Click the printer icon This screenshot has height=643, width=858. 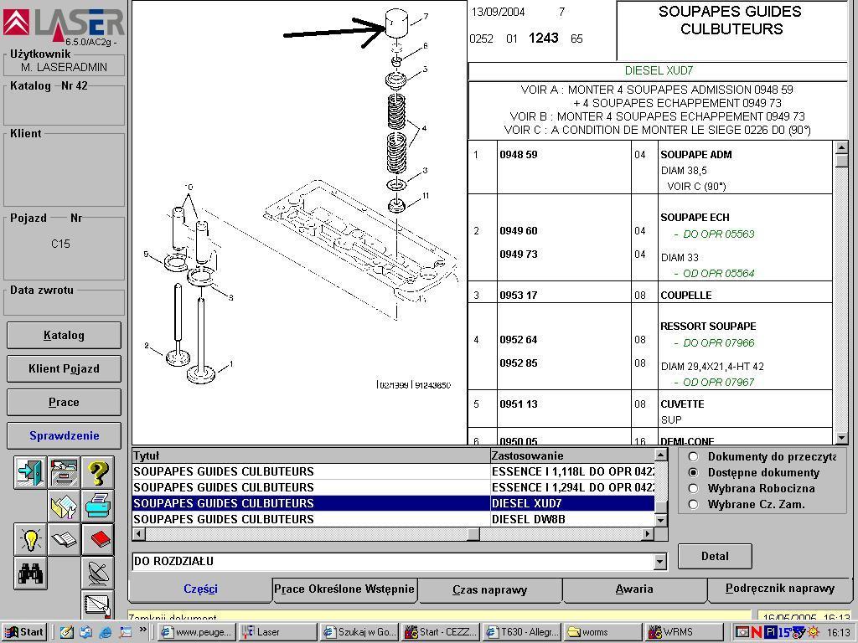coord(98,506)
